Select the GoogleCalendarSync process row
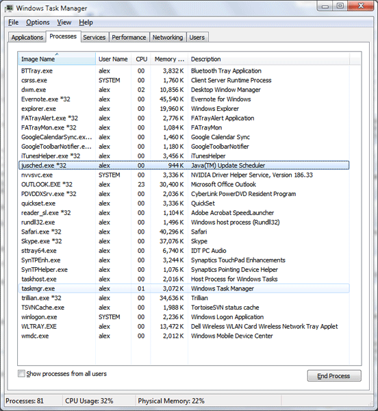Viewport: 378px width, 411px height. [x=184, y=137]
